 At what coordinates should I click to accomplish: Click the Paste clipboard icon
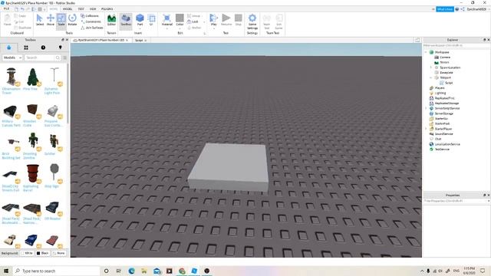(7, 20)
